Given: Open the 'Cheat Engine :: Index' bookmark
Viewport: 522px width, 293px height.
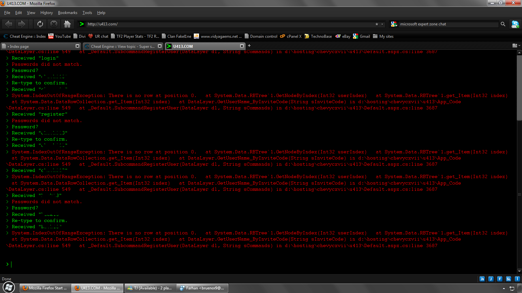Looking at the screenshot, I should pyautogui.click(x=24, y=36).
